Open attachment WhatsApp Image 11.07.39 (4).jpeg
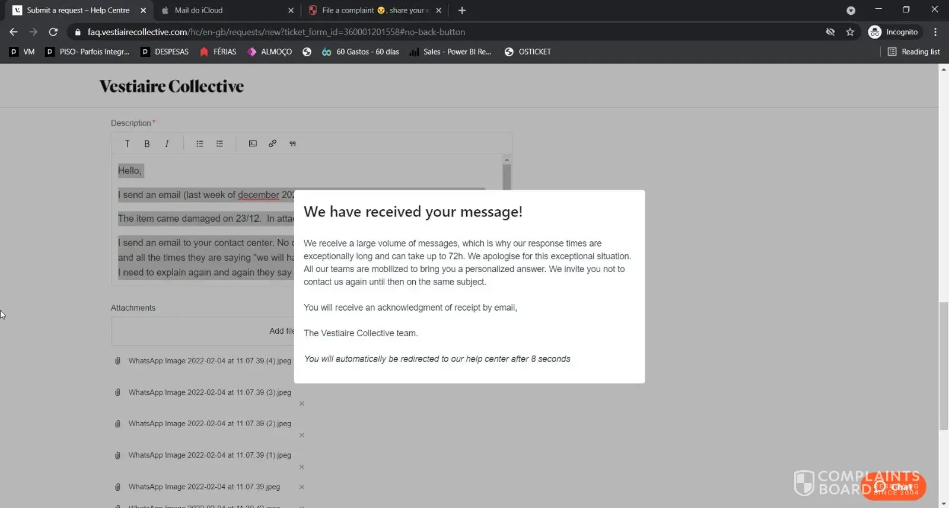Screen dimensions: 949x508 tap(210, 361)
